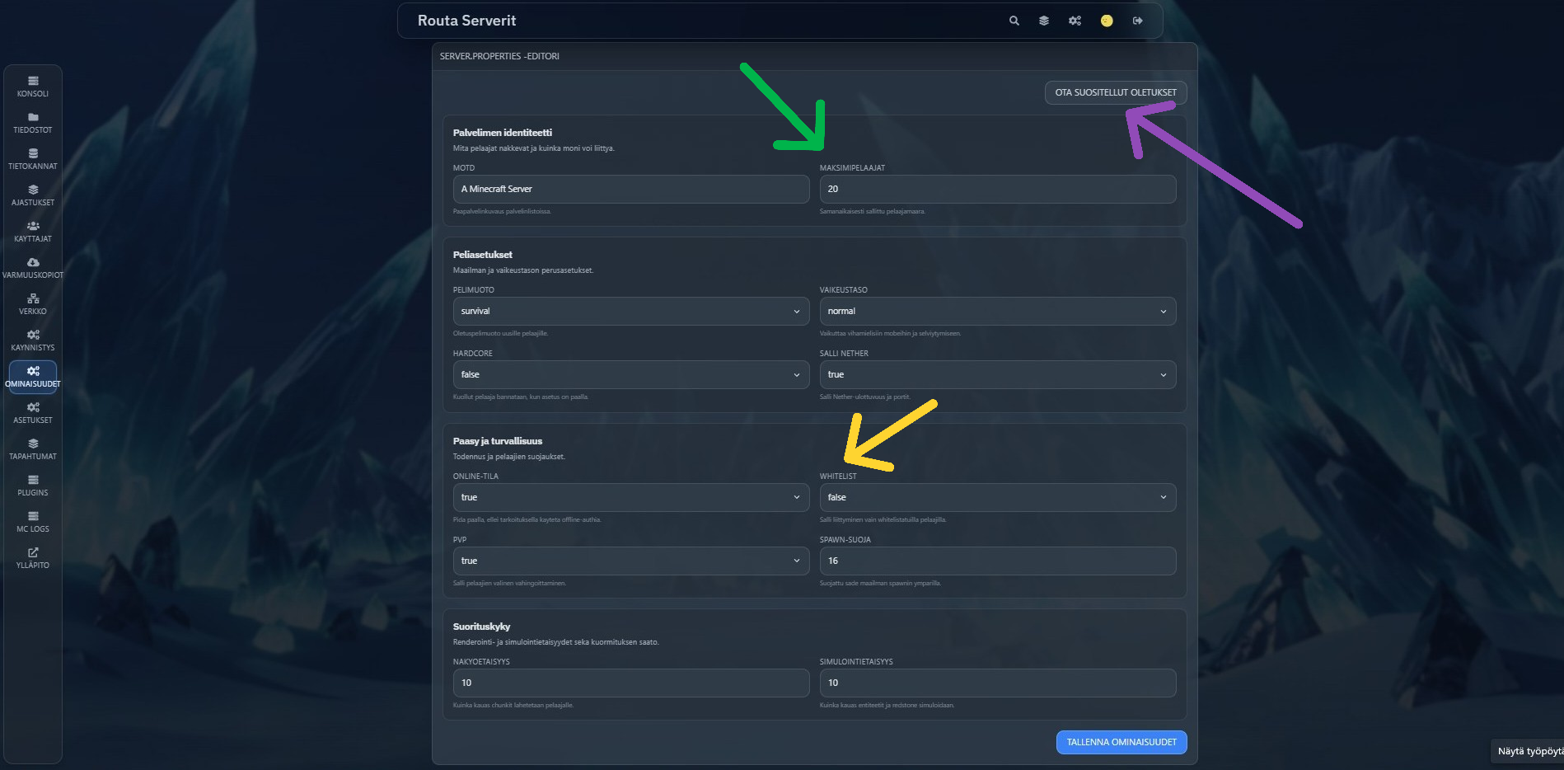Click Tallenna ominaisuudet button
1564x770 pixels.
click(1121, 743)
